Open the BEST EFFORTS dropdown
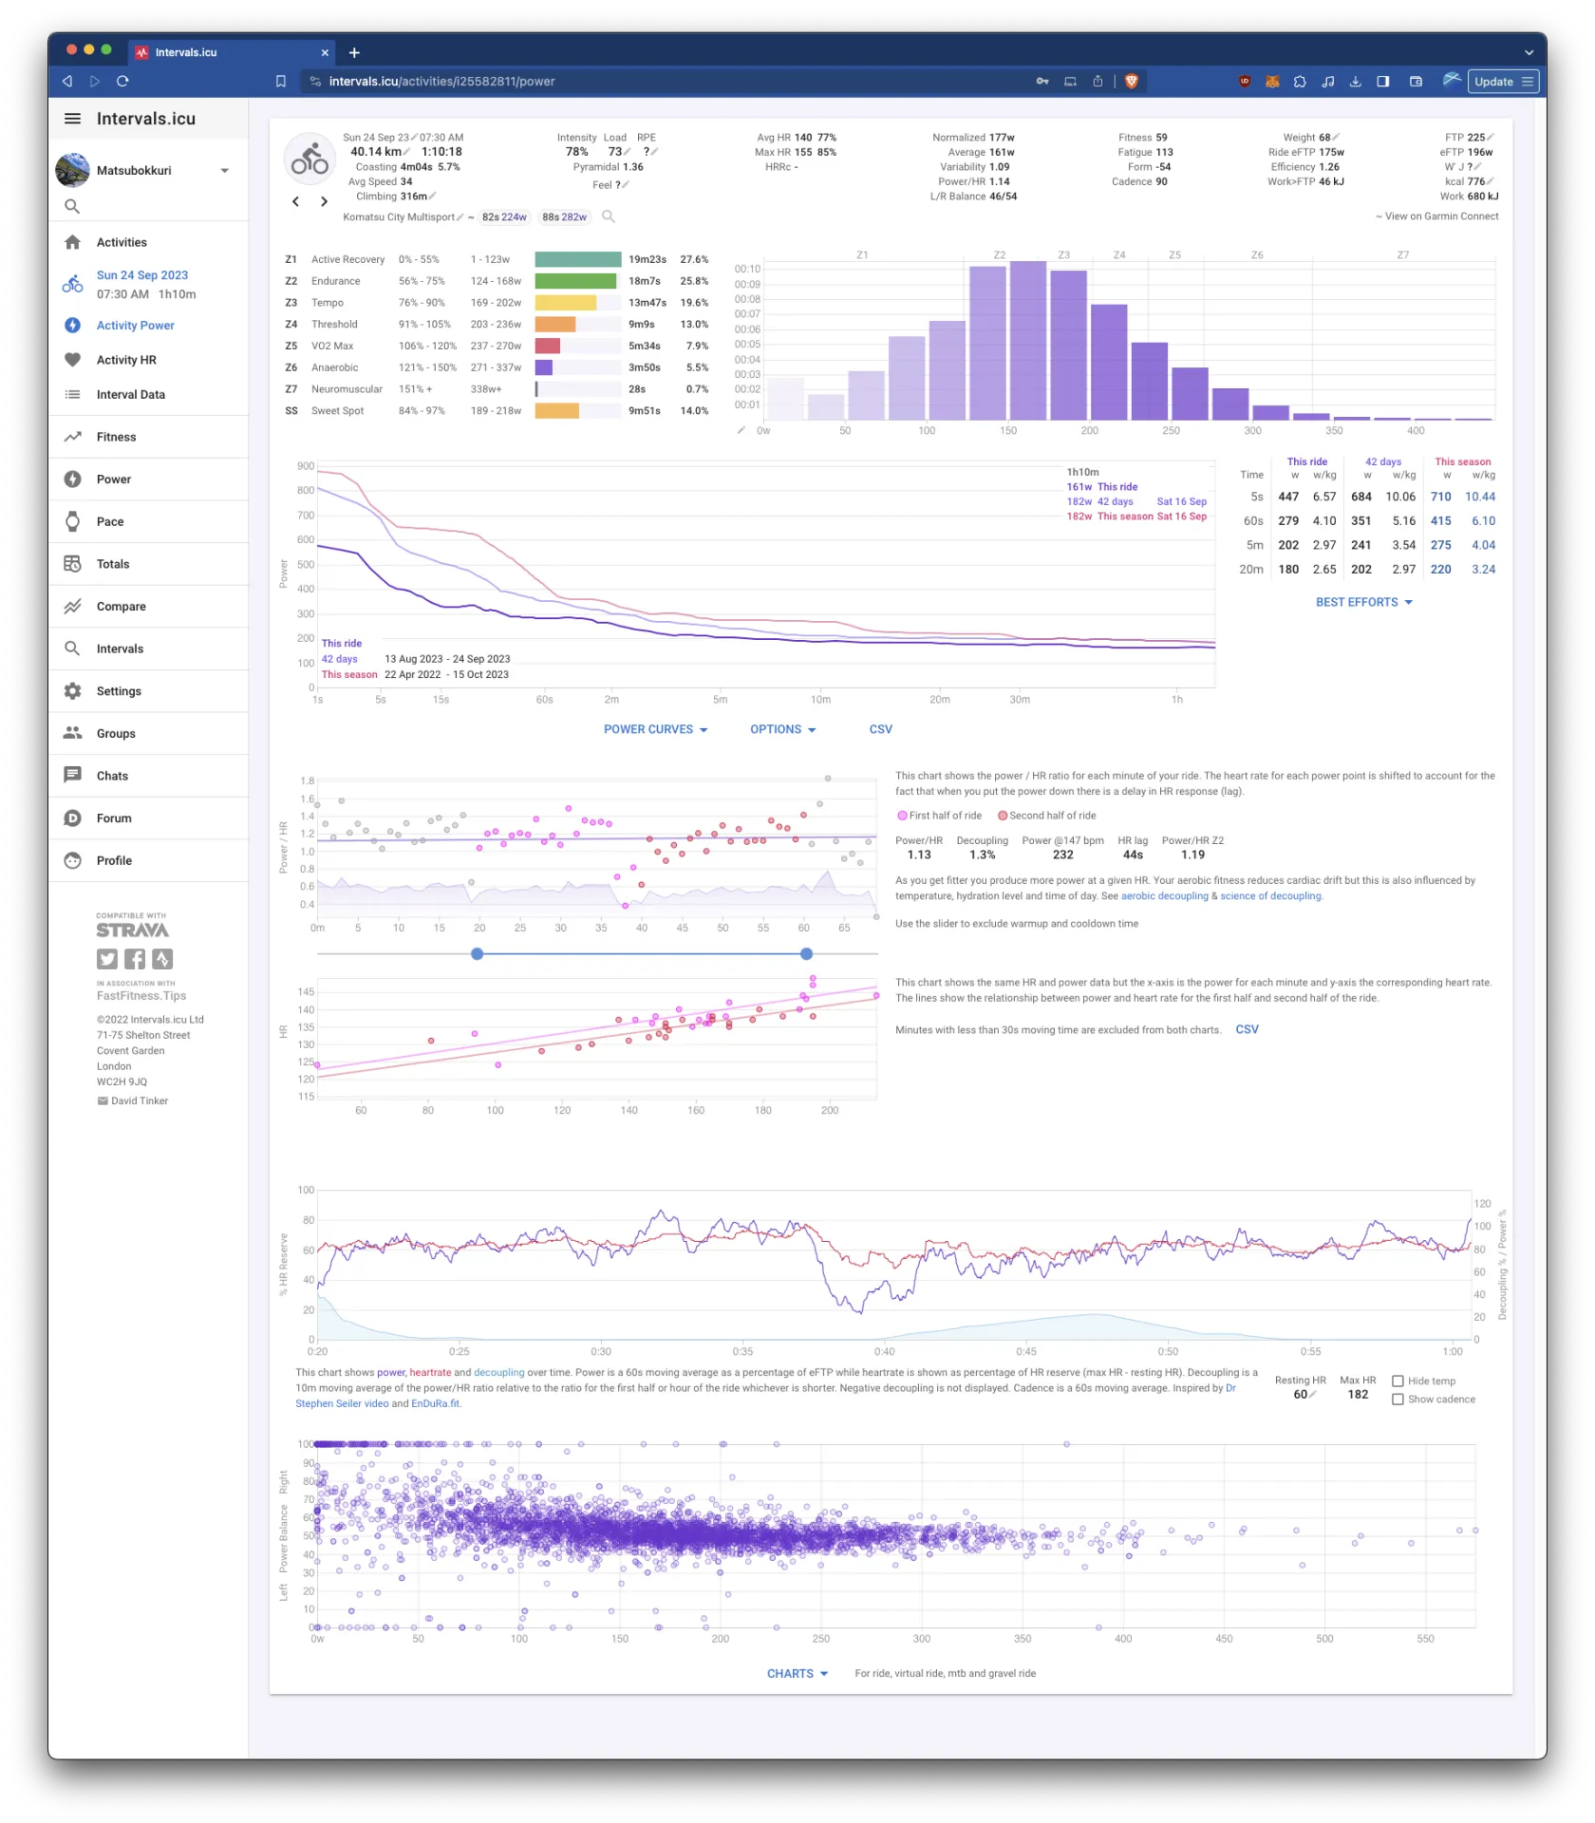The image size is (1595, 1823). [x=1363, y=602]
